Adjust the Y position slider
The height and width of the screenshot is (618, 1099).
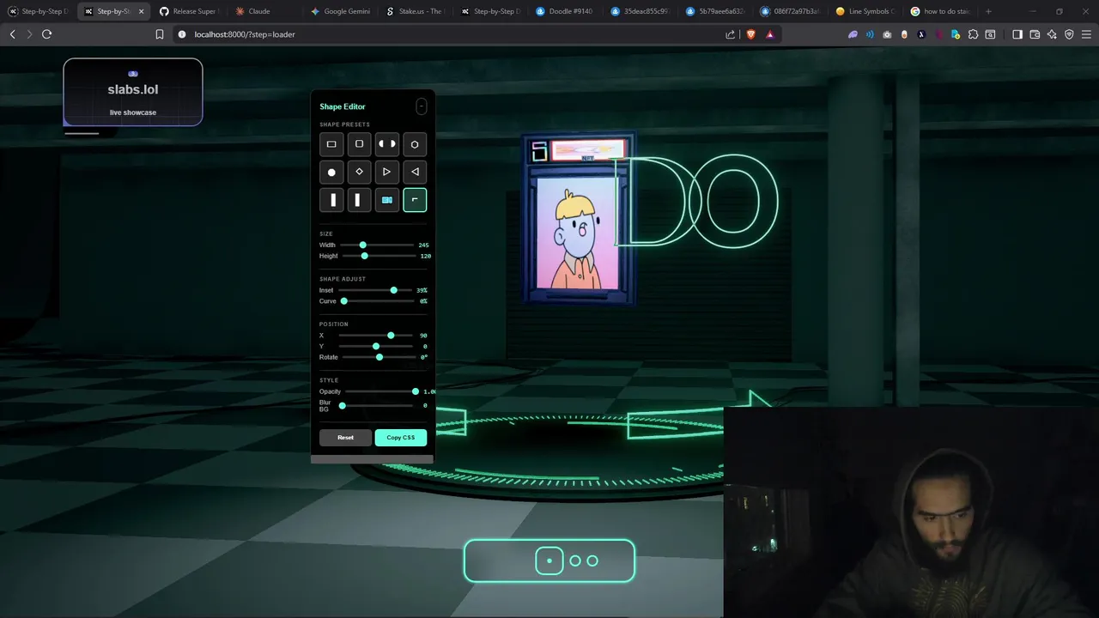click(x=376, y=346)
